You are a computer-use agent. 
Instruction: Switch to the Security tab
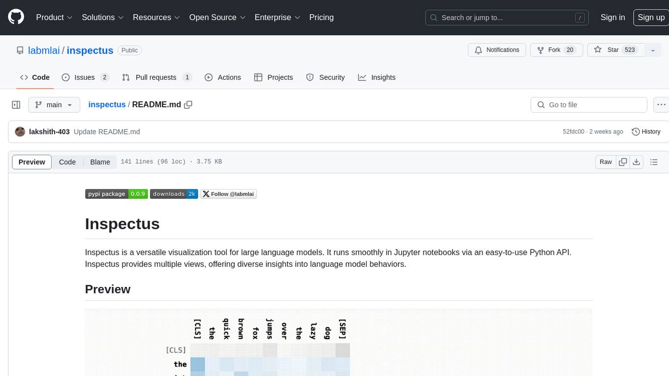click(x=325, y=77)
